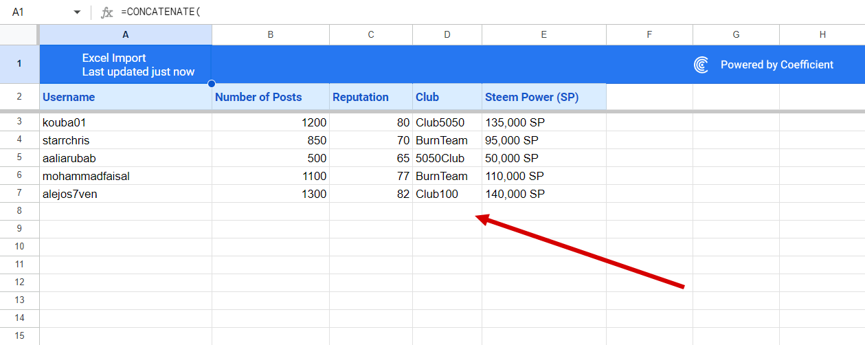Image resolution: width=865 pixels, height=345 pixels.
Task: Click the reputation value 80 cell
Action: pyautogui.click(x=371, y=122)
